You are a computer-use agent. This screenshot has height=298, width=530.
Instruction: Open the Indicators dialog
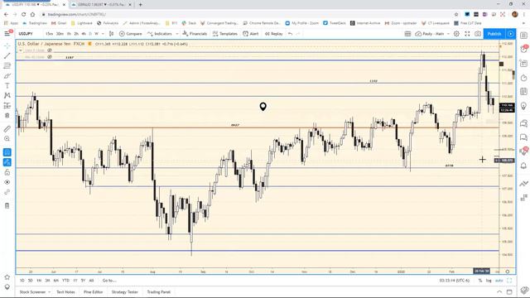[160, 34]
